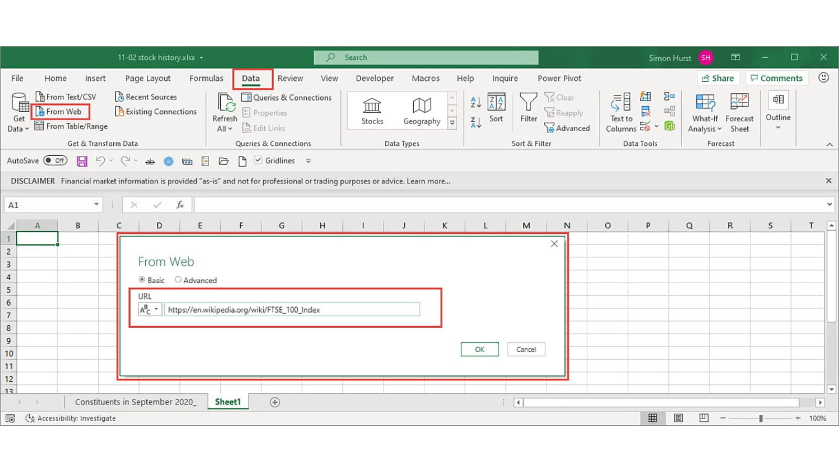Click into the URL text field
The height and width of the screenshot is (472, 839).
pyautogui.click(x=292, y=309)
